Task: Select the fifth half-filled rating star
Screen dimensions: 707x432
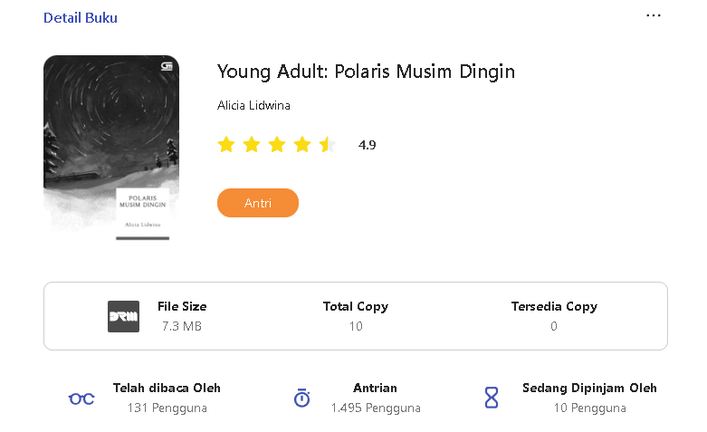Action: (x=328, y=145)
